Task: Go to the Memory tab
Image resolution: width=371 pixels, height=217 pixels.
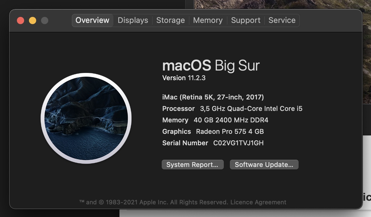Action: pos(208,20)
